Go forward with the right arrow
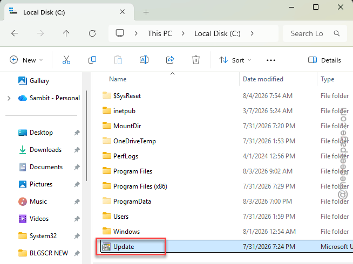Viewport: 353px width, 264px height. (x=40, y=33)
